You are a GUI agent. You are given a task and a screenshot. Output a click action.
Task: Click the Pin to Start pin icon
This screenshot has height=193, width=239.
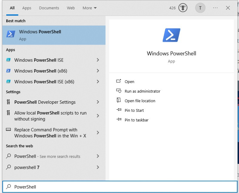(x=119, y=110)
